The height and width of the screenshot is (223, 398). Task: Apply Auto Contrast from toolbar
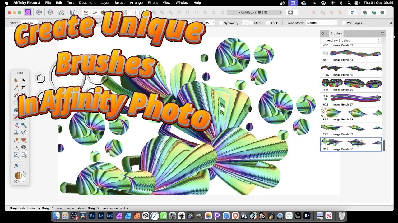click(x=95, y=12)
